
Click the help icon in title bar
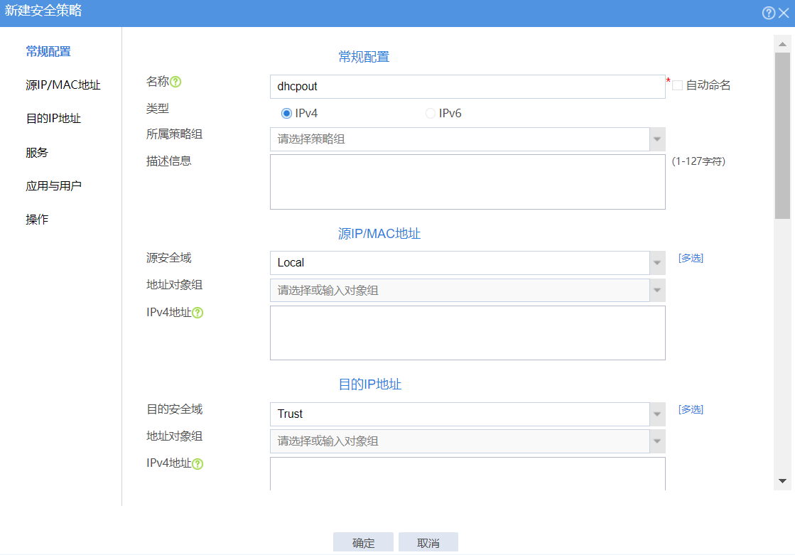[768, 13]
